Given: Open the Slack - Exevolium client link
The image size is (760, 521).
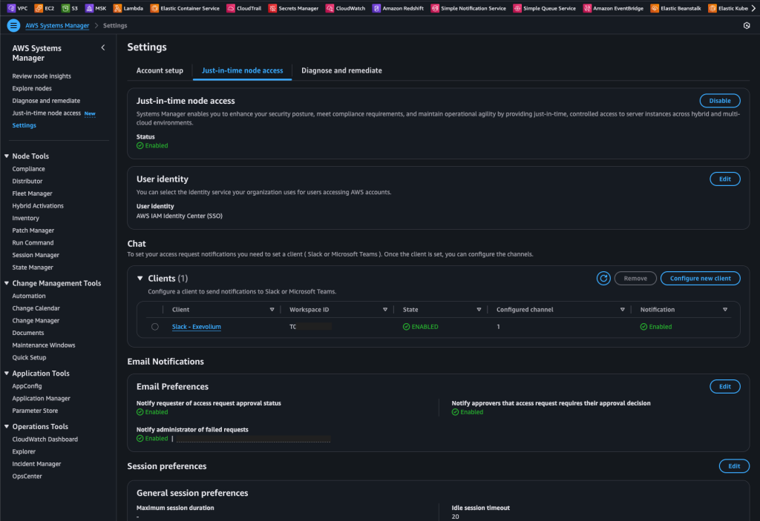Looking at the screenshot, I should [x=196, y=327].
